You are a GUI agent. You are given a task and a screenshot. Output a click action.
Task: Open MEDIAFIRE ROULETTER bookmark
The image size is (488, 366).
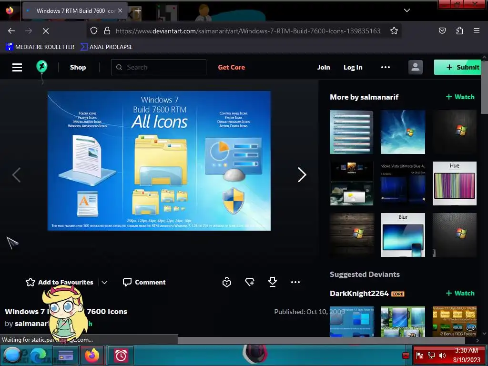[40, 47]
